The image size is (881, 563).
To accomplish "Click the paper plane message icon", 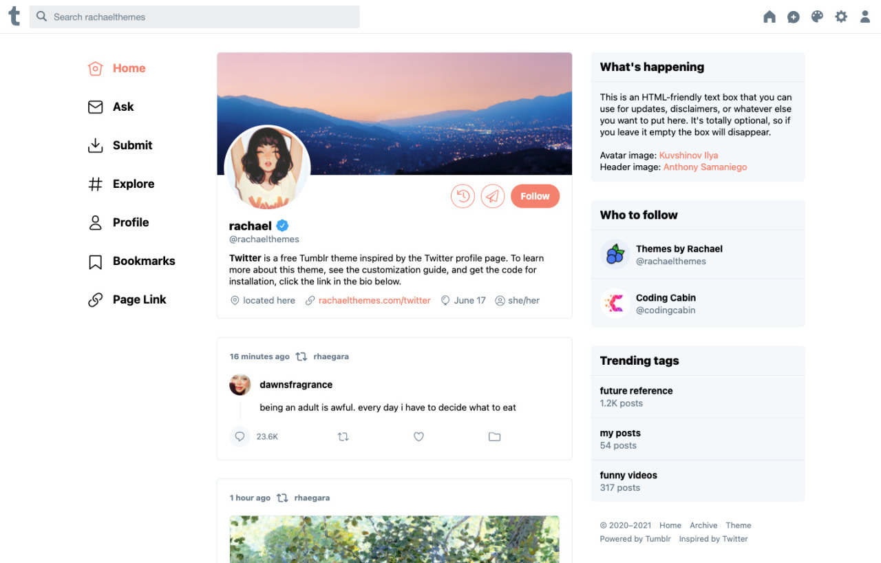I will point(493,196).
